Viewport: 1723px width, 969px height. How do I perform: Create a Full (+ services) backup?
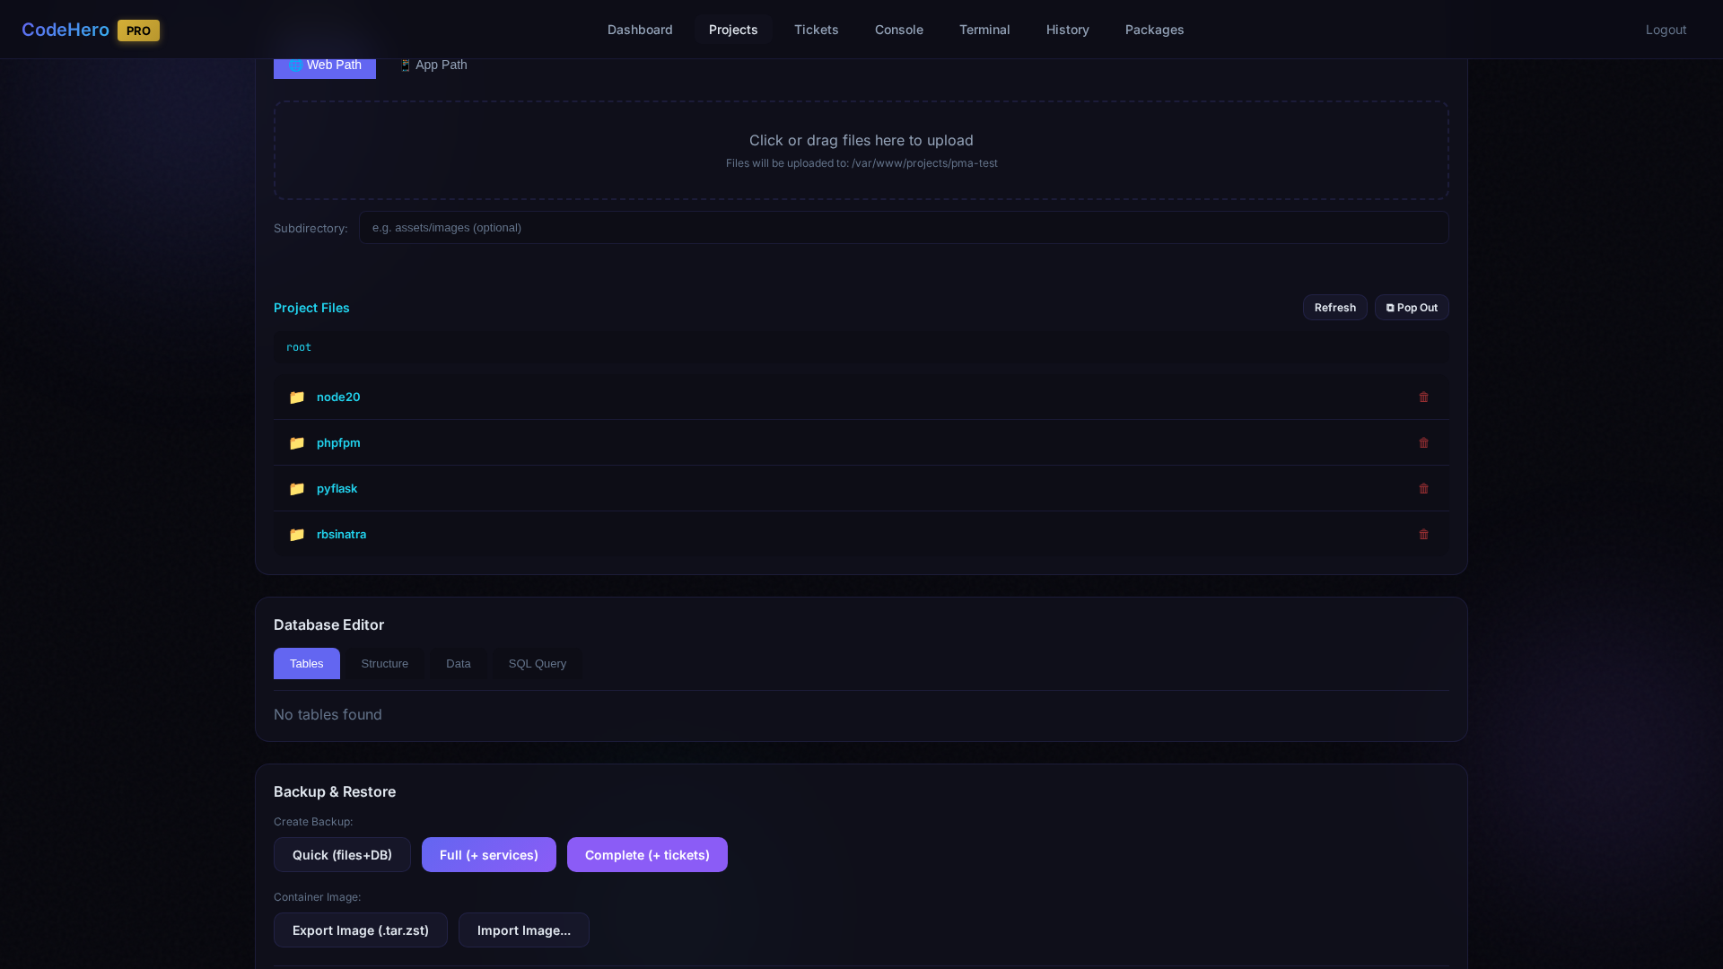pos(488,854)
